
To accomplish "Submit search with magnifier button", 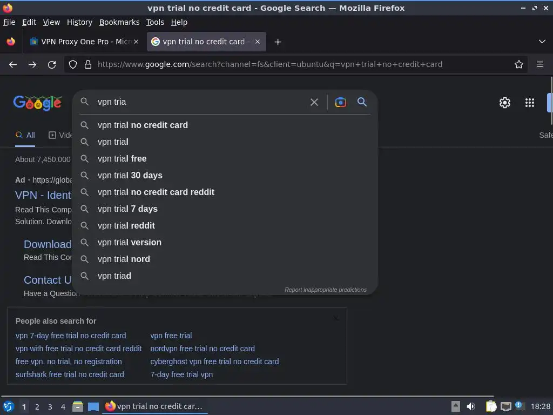I will point(362,102).
